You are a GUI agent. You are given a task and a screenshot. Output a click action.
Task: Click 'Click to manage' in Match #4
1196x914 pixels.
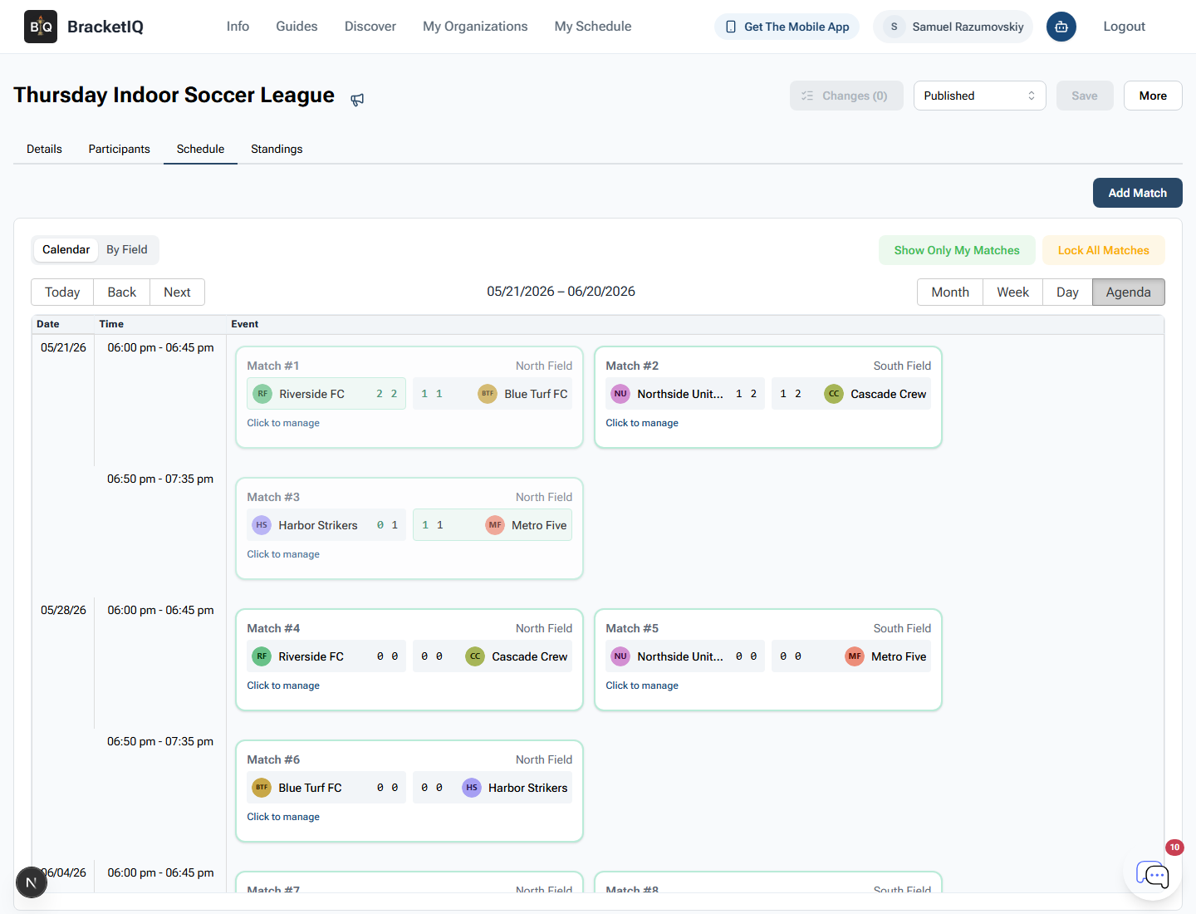pyautogui.click(x=283, y=685)
